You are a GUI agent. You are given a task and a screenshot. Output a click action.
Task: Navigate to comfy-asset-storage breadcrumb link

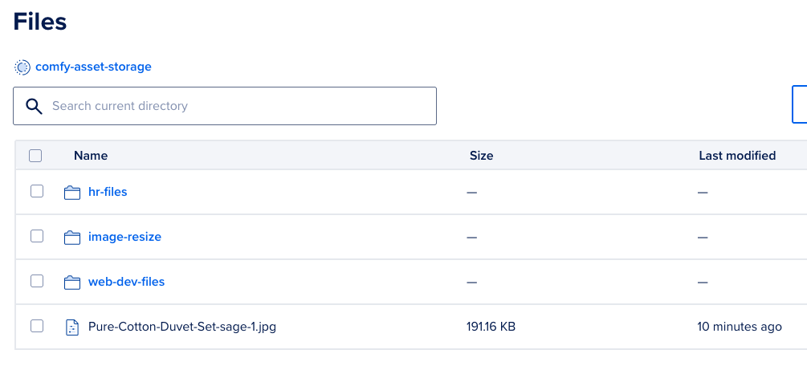pos(93,67)
